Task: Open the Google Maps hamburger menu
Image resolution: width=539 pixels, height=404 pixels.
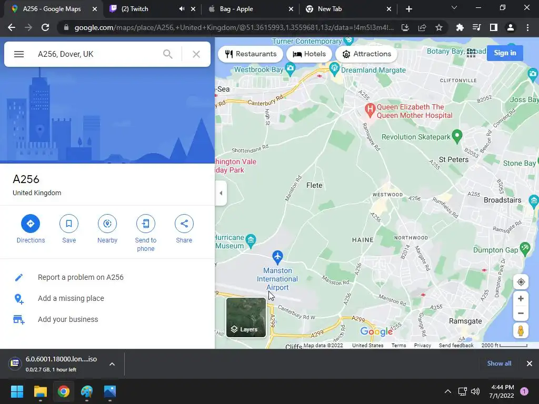Action: 19,54
